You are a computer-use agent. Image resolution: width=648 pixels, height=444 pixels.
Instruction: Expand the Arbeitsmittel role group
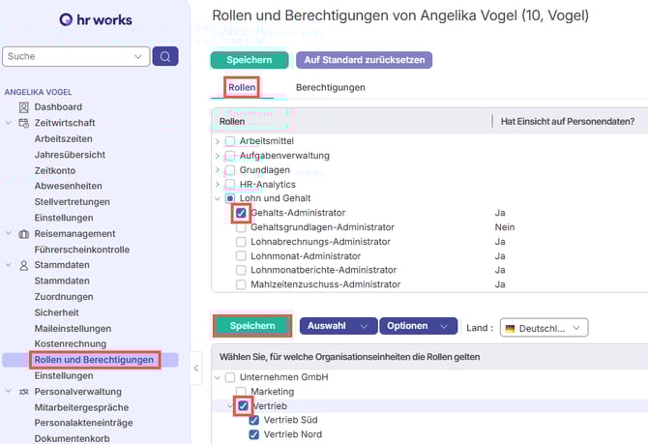tap(218, 141)
